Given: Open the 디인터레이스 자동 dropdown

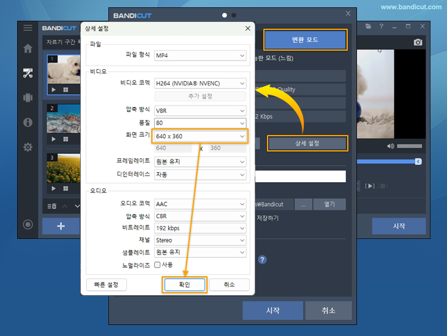Looking at the screenshot, I should pyautogui.click(x=200, y=174).
